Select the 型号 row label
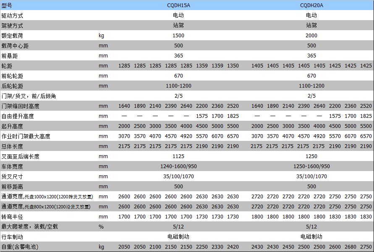The width and height of the screenshot is (374, 252). (7, 5)
